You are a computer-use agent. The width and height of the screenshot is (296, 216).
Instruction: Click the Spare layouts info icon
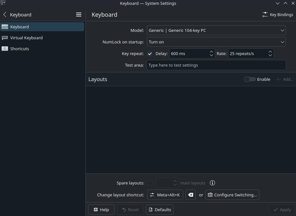point(212,183)
